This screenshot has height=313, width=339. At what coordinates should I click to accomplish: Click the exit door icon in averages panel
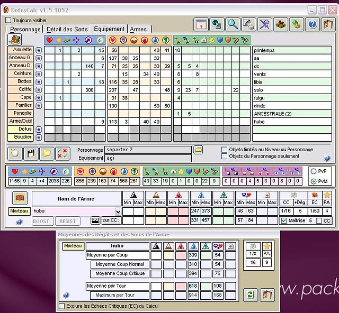pos(266,294)
